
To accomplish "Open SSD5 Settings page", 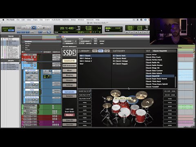I will coord(69,85).
